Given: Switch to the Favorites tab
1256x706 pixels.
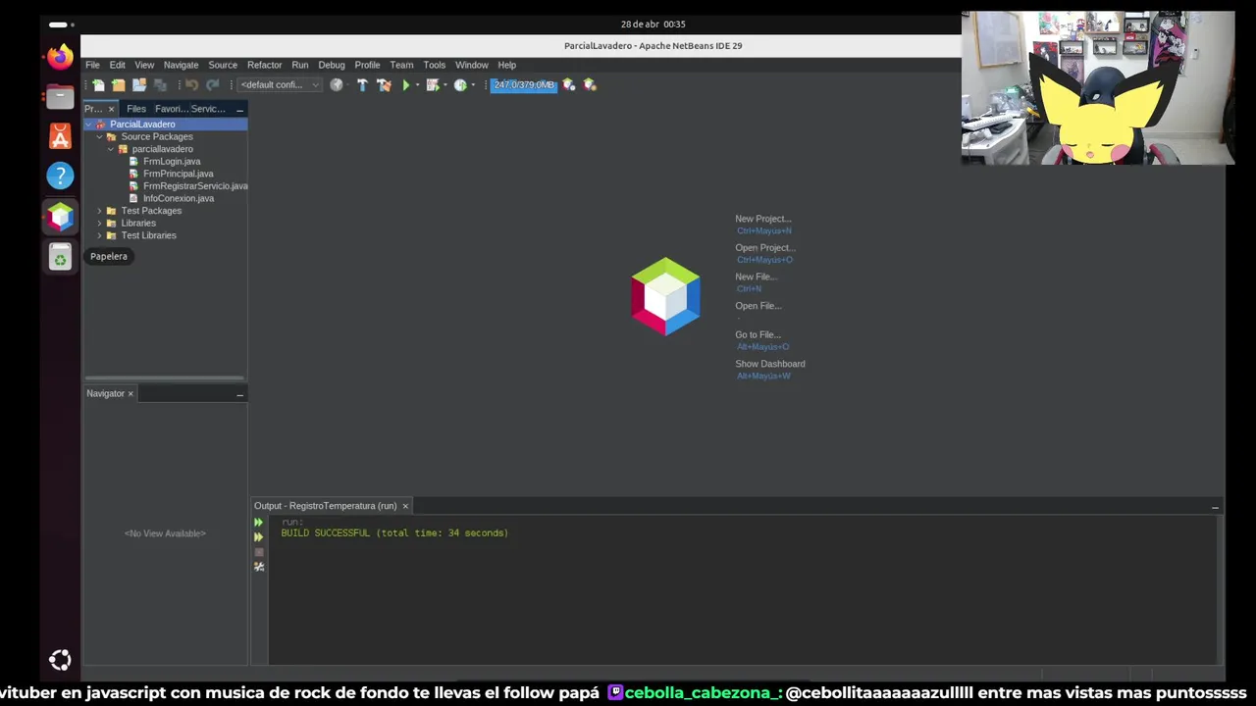Looking at the screenshot, I should 170,109.
